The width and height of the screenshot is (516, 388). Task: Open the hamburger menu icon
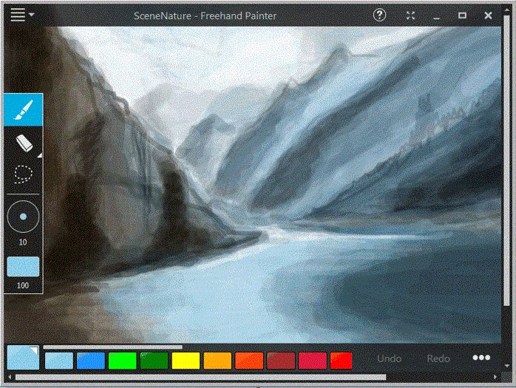click(18, 15)
